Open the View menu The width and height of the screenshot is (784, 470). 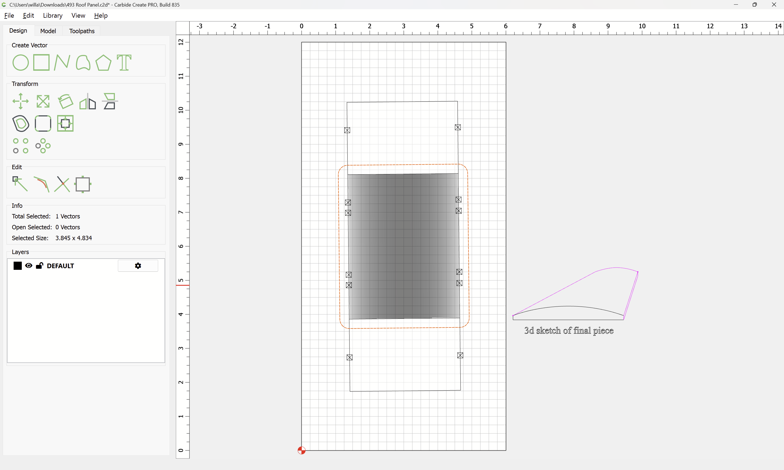tap(78, 16)
